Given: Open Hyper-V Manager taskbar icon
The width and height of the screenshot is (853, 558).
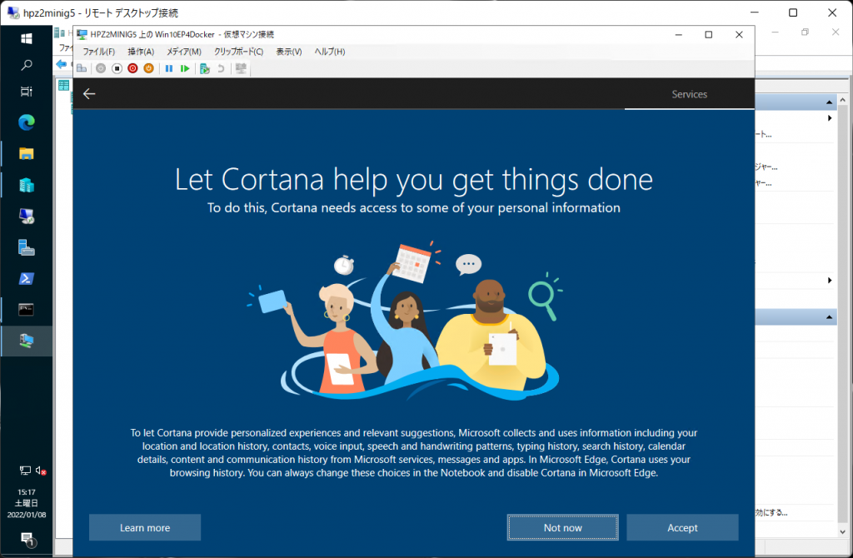Looking at the screenshot, I should (x=26, y=186).
